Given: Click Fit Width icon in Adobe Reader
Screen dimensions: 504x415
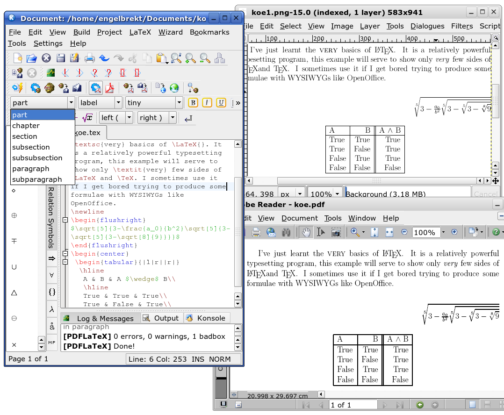Looking at the screenshot, I should [389, 232].
